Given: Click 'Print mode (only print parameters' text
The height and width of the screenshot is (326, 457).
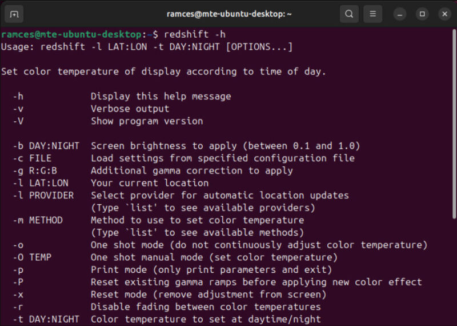Looking at the screenshot, I should [211, 270].
